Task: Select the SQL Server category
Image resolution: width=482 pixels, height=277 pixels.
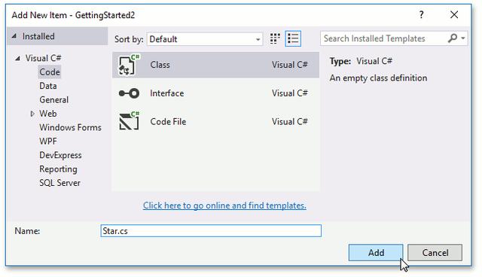Action: click(x=59, y=183)
